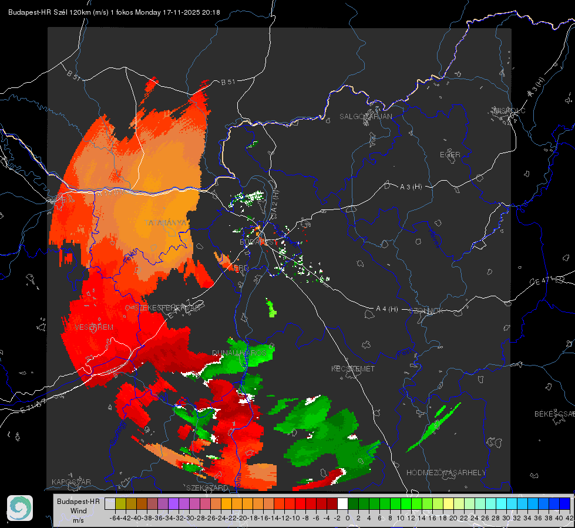Click the EGER city label
Viewport: 575px width, 528px height.
450,155
